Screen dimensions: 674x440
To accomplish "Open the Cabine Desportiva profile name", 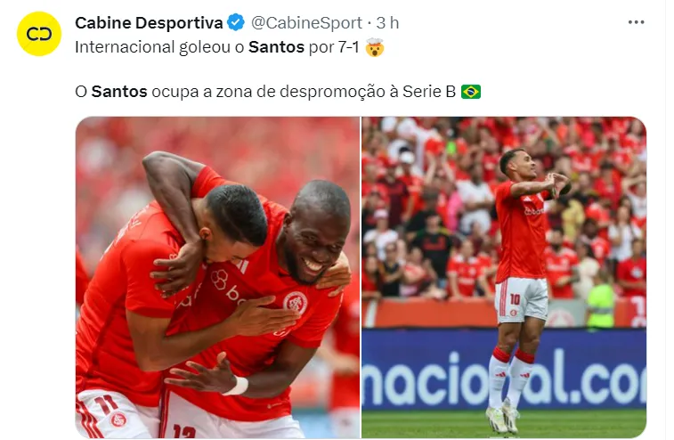I will pos(149,23).
